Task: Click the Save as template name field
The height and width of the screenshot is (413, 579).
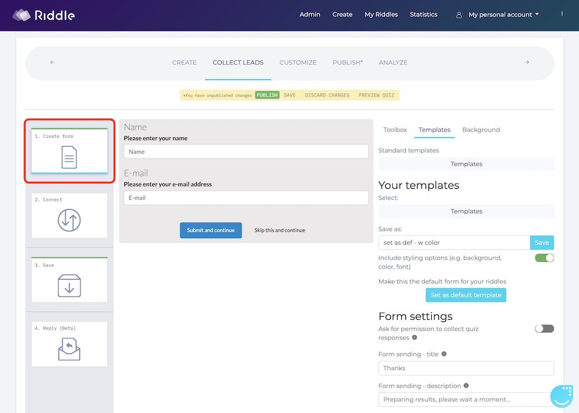Action: click(454, 243)
